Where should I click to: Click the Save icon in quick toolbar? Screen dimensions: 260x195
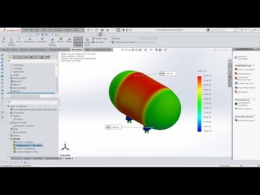point(102,30)
